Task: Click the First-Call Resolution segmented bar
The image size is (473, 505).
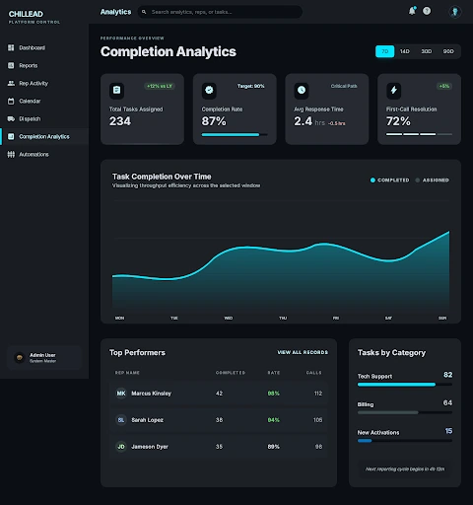Action: click(x=419, y=134)
